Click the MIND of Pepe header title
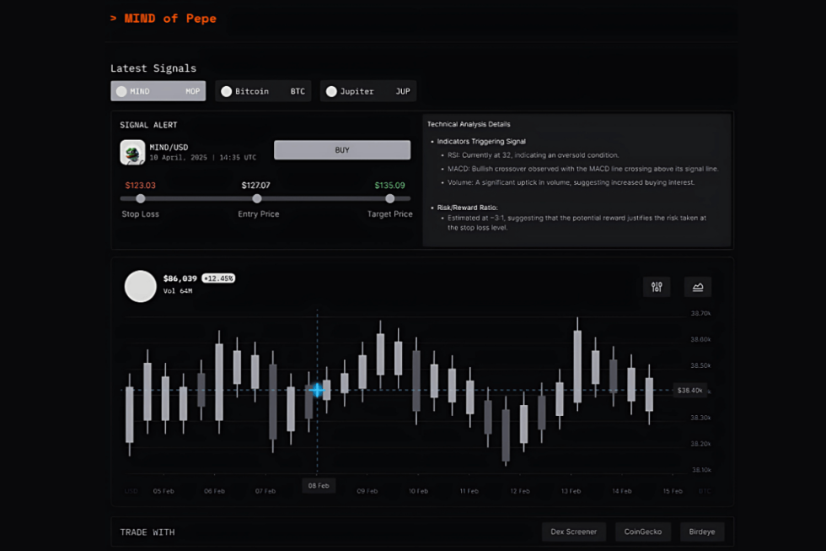The width and height of the screenshot is (826, 551). pos(169,19)
